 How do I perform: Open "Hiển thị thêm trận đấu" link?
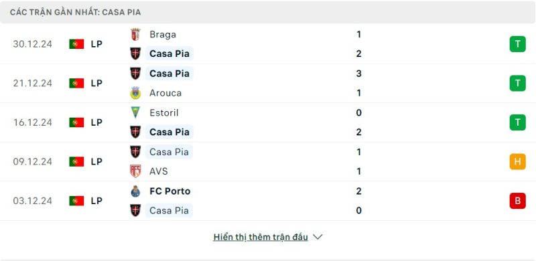[261, 237]
